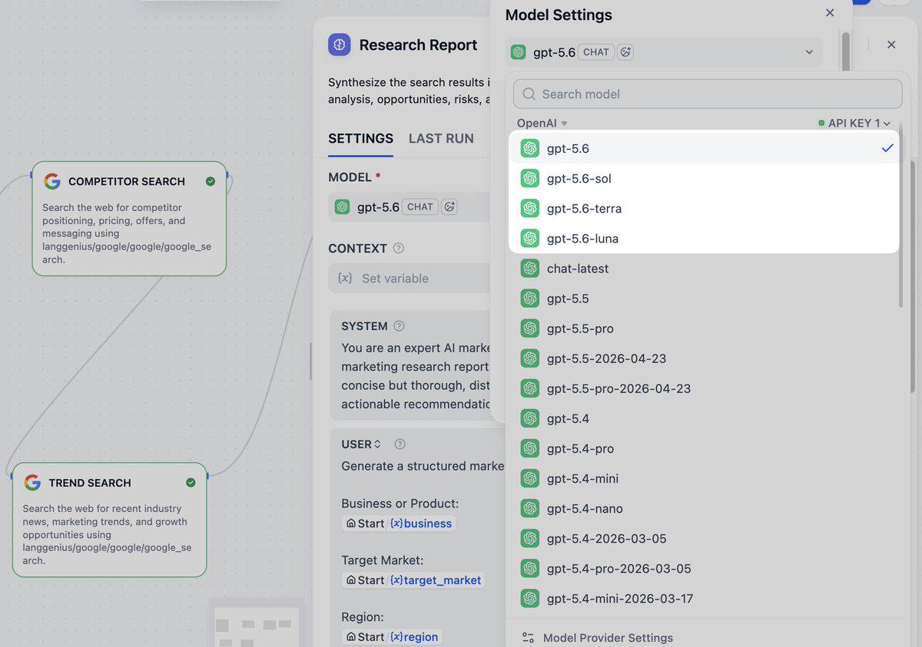Click the Google icon on Trend Search node

(x=32, y=482)
